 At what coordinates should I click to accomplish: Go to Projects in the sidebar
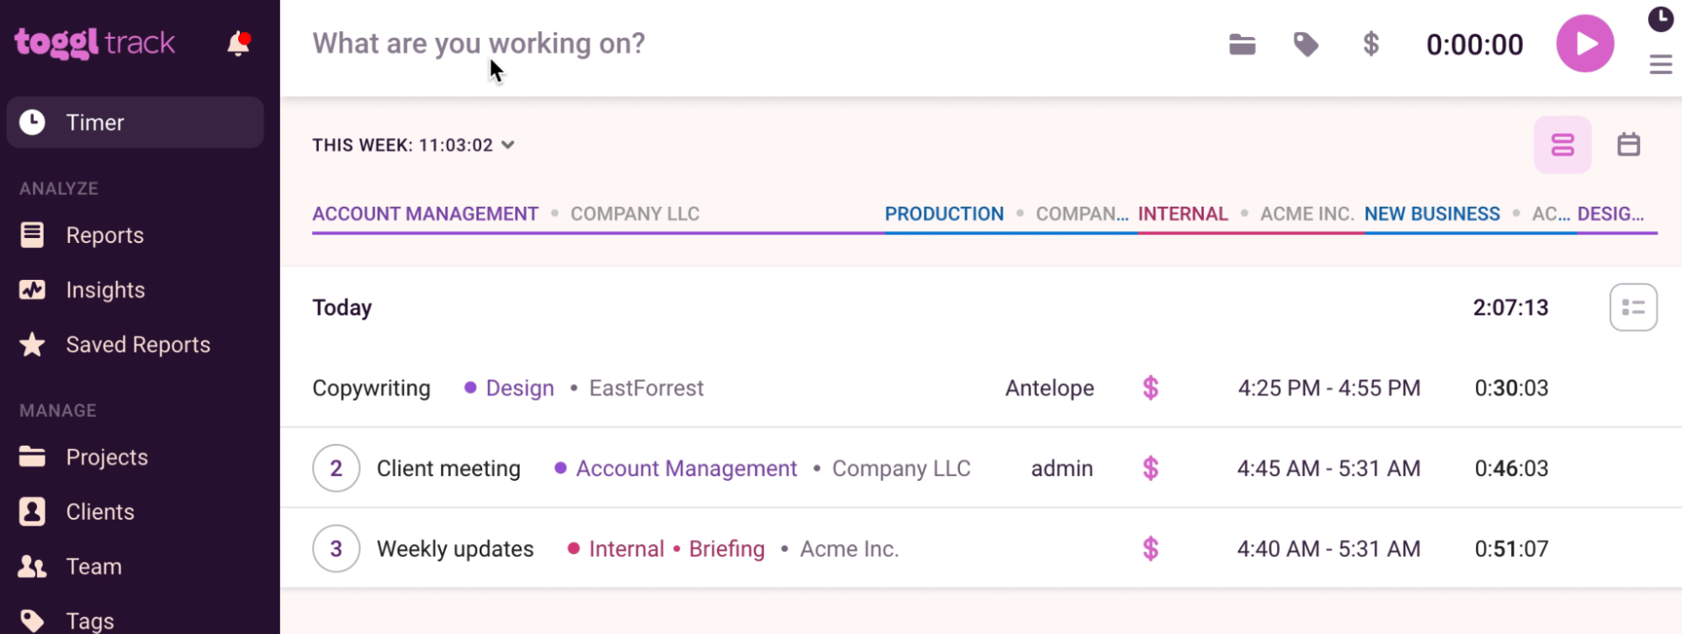click(107, 457)
